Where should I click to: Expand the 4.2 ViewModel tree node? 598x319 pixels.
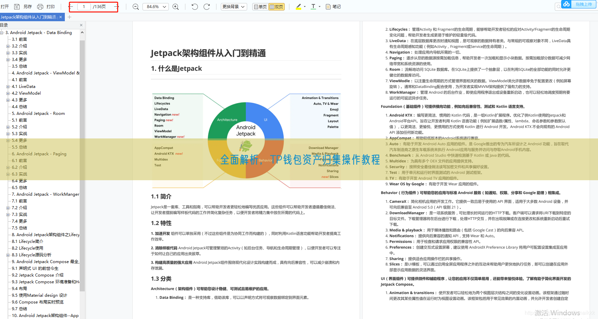(x=8, y=93)
